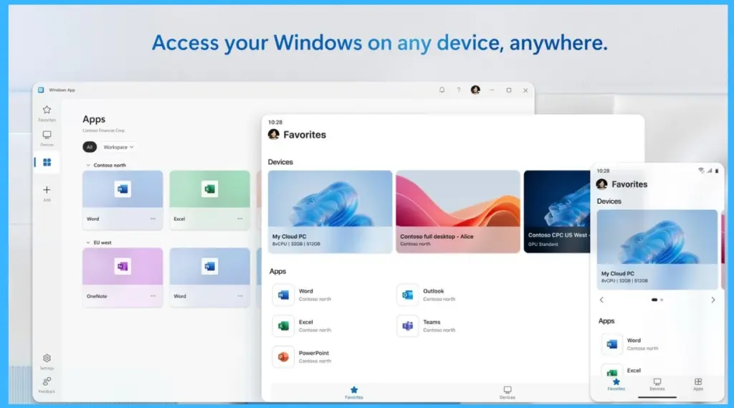
Task: Click the Apps heading in desktop window
Action: pyautogui.click(x=94, y=119)
